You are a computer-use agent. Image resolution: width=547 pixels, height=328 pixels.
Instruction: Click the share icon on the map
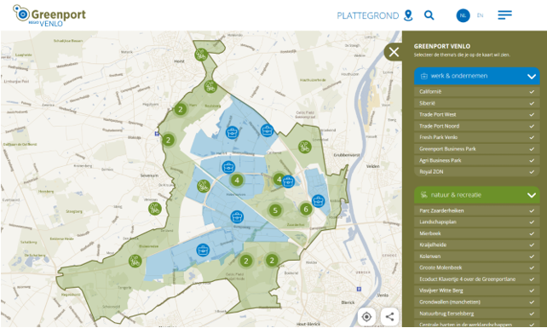[389, 316]
